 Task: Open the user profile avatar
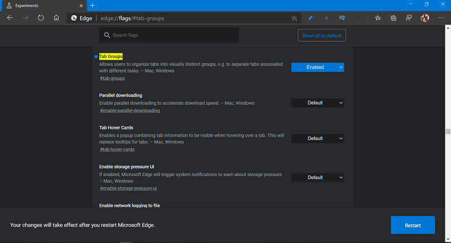[x=425, y=18]
